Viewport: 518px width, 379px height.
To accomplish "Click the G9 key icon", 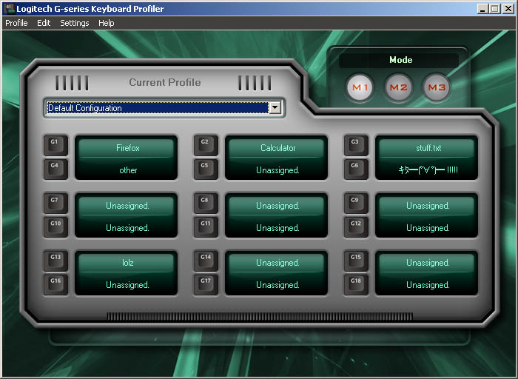I will click(x=356, y=204).
